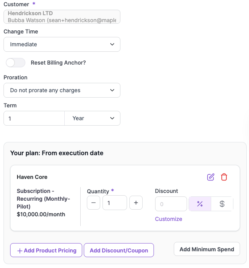
Task: Open the Term unit Year dropdown
Action: click(92, 118)
